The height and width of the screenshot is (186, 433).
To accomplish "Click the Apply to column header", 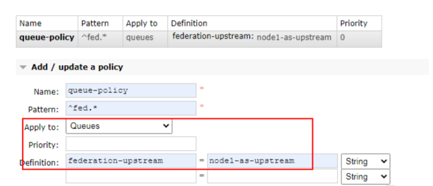I will point(141,23).
